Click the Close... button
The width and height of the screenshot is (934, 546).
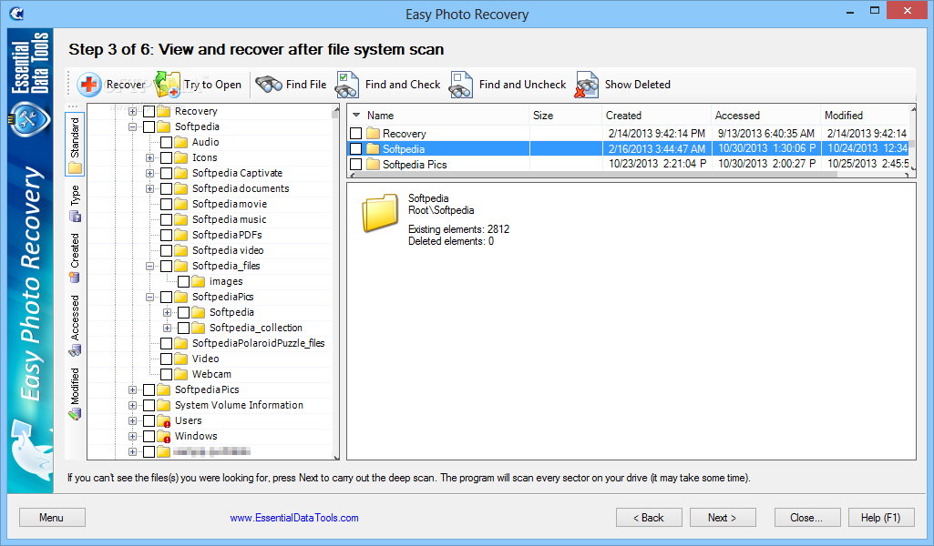point(807,518)
